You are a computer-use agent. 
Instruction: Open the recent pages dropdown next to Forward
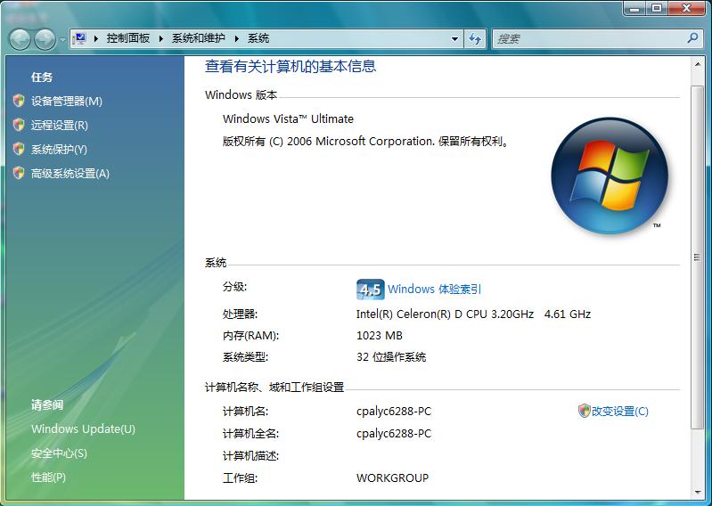click(x=62, y=40)
